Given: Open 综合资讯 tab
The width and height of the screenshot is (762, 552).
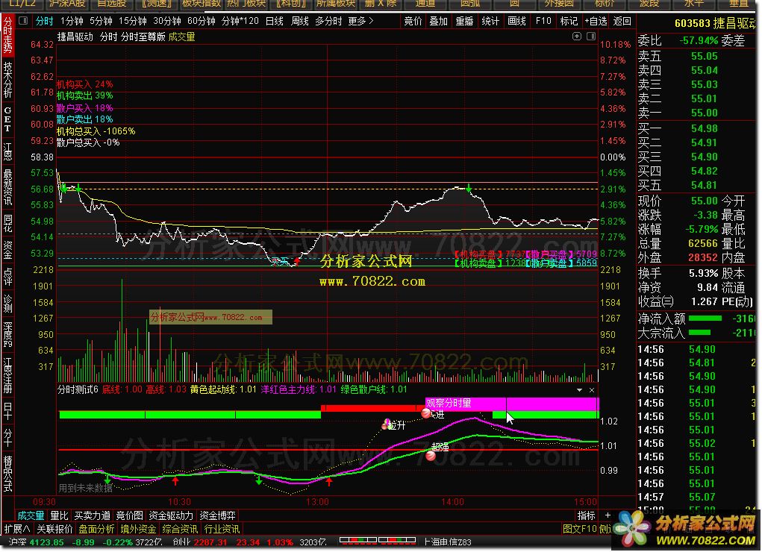Looking at the screenshot, I should click(x=181, y=529).
